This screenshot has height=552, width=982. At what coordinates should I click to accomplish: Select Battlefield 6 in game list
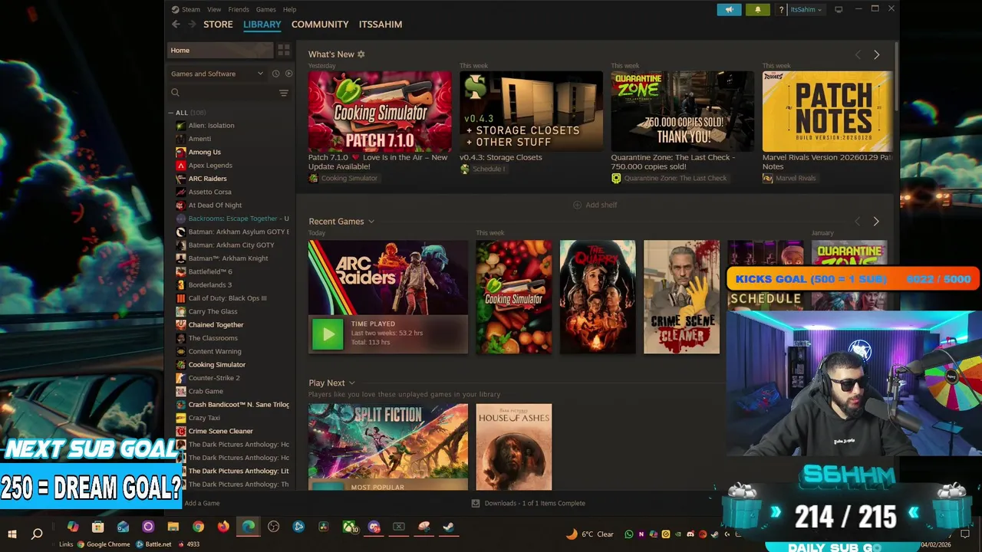coord(210,271)
